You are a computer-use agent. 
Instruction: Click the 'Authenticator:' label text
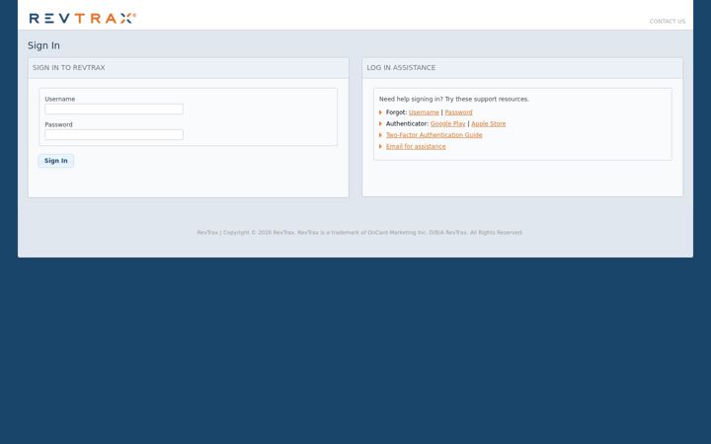[x=407, y=123]
